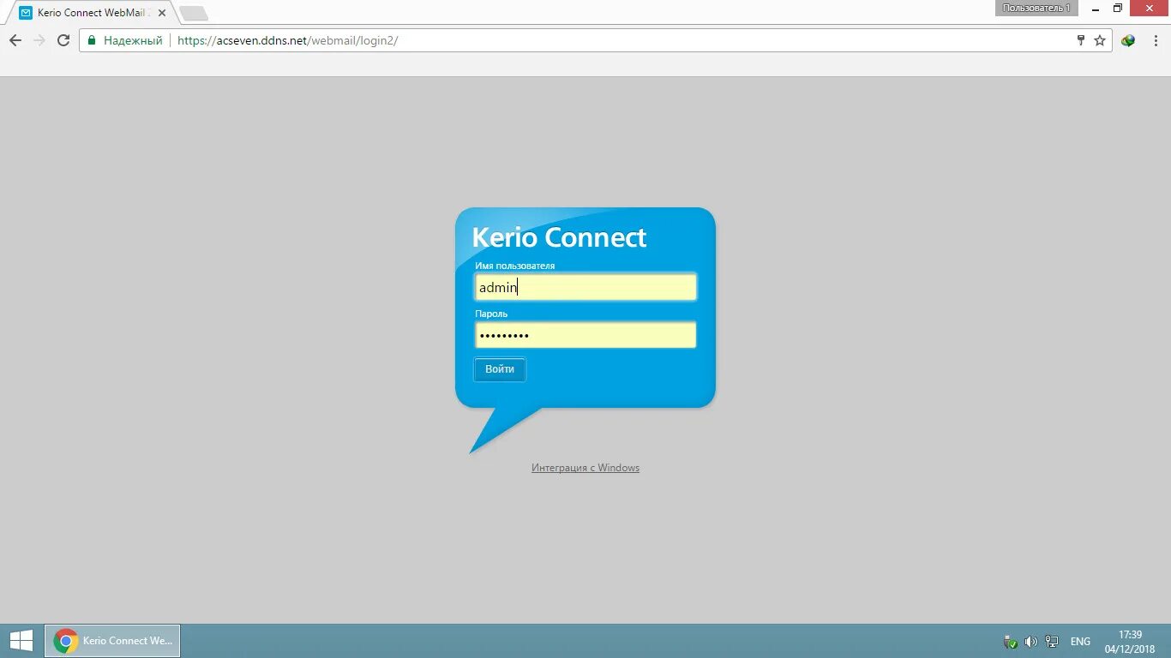The image size is (1171, 658).
Task: Open the clock showing 17:39
Action: 1130,642
